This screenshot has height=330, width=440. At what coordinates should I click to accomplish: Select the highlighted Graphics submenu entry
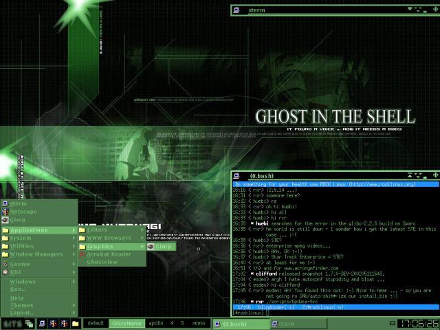112,246
